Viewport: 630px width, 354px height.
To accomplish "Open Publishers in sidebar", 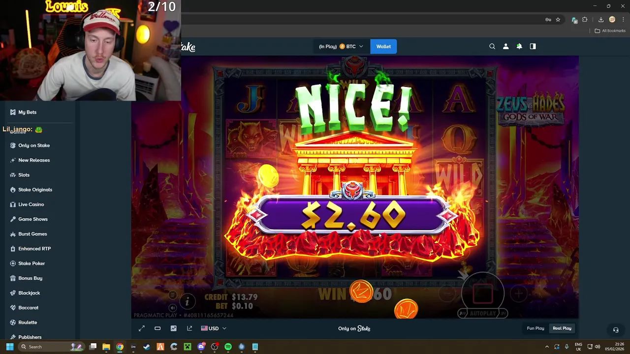I will (30, 337).
